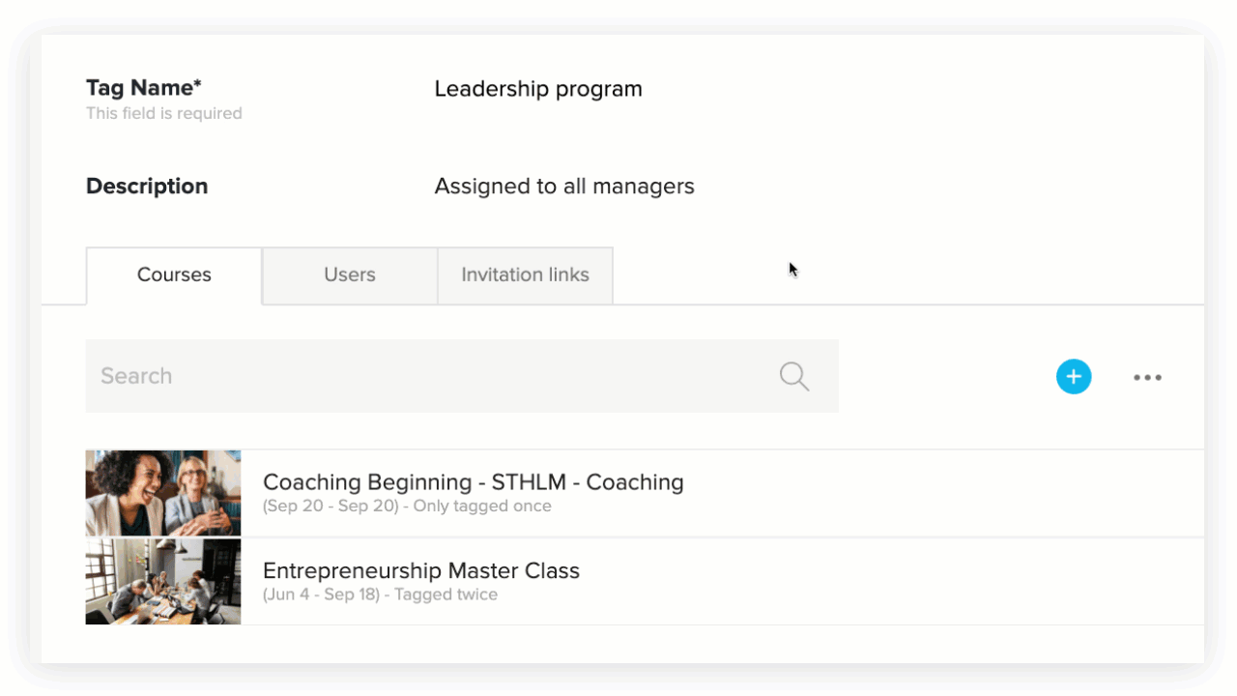1237x696 pixels.
Task: Click the 'Description' field label
Action: click(x=147, y=187)
